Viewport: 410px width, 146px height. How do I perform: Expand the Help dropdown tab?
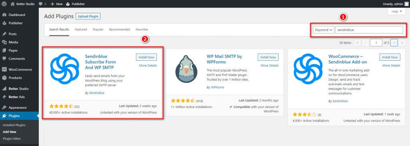397,12
